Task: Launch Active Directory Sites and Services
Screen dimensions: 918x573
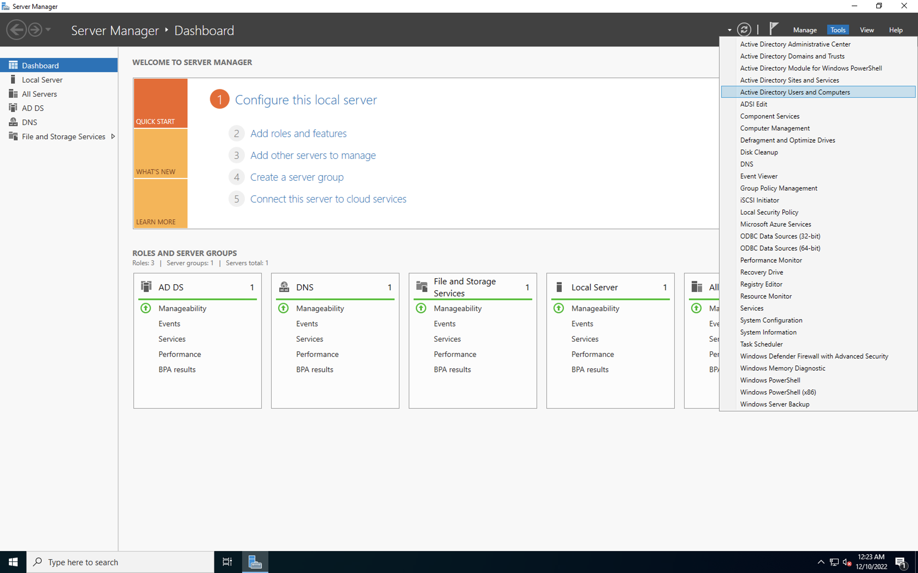Action: [818, 80]
